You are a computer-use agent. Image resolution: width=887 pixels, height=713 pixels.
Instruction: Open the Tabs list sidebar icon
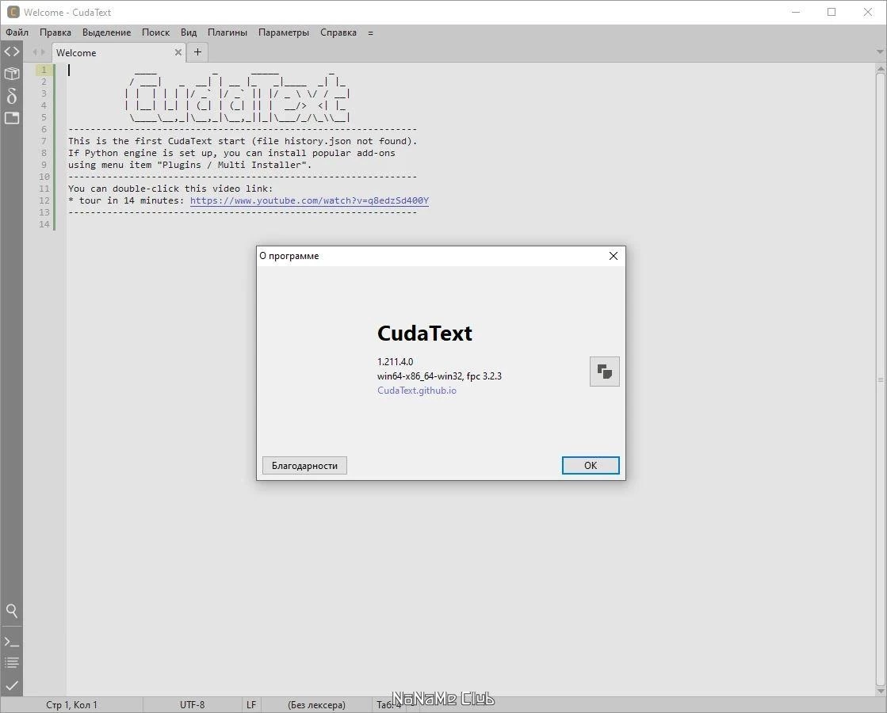12,117
